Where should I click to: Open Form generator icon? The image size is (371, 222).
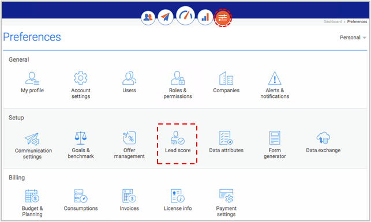pos(275,138)
